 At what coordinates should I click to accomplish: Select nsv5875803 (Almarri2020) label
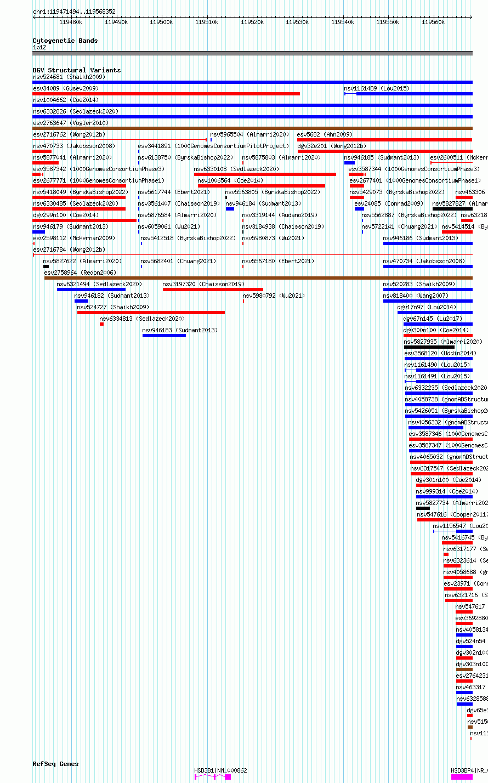click(281, 157)
